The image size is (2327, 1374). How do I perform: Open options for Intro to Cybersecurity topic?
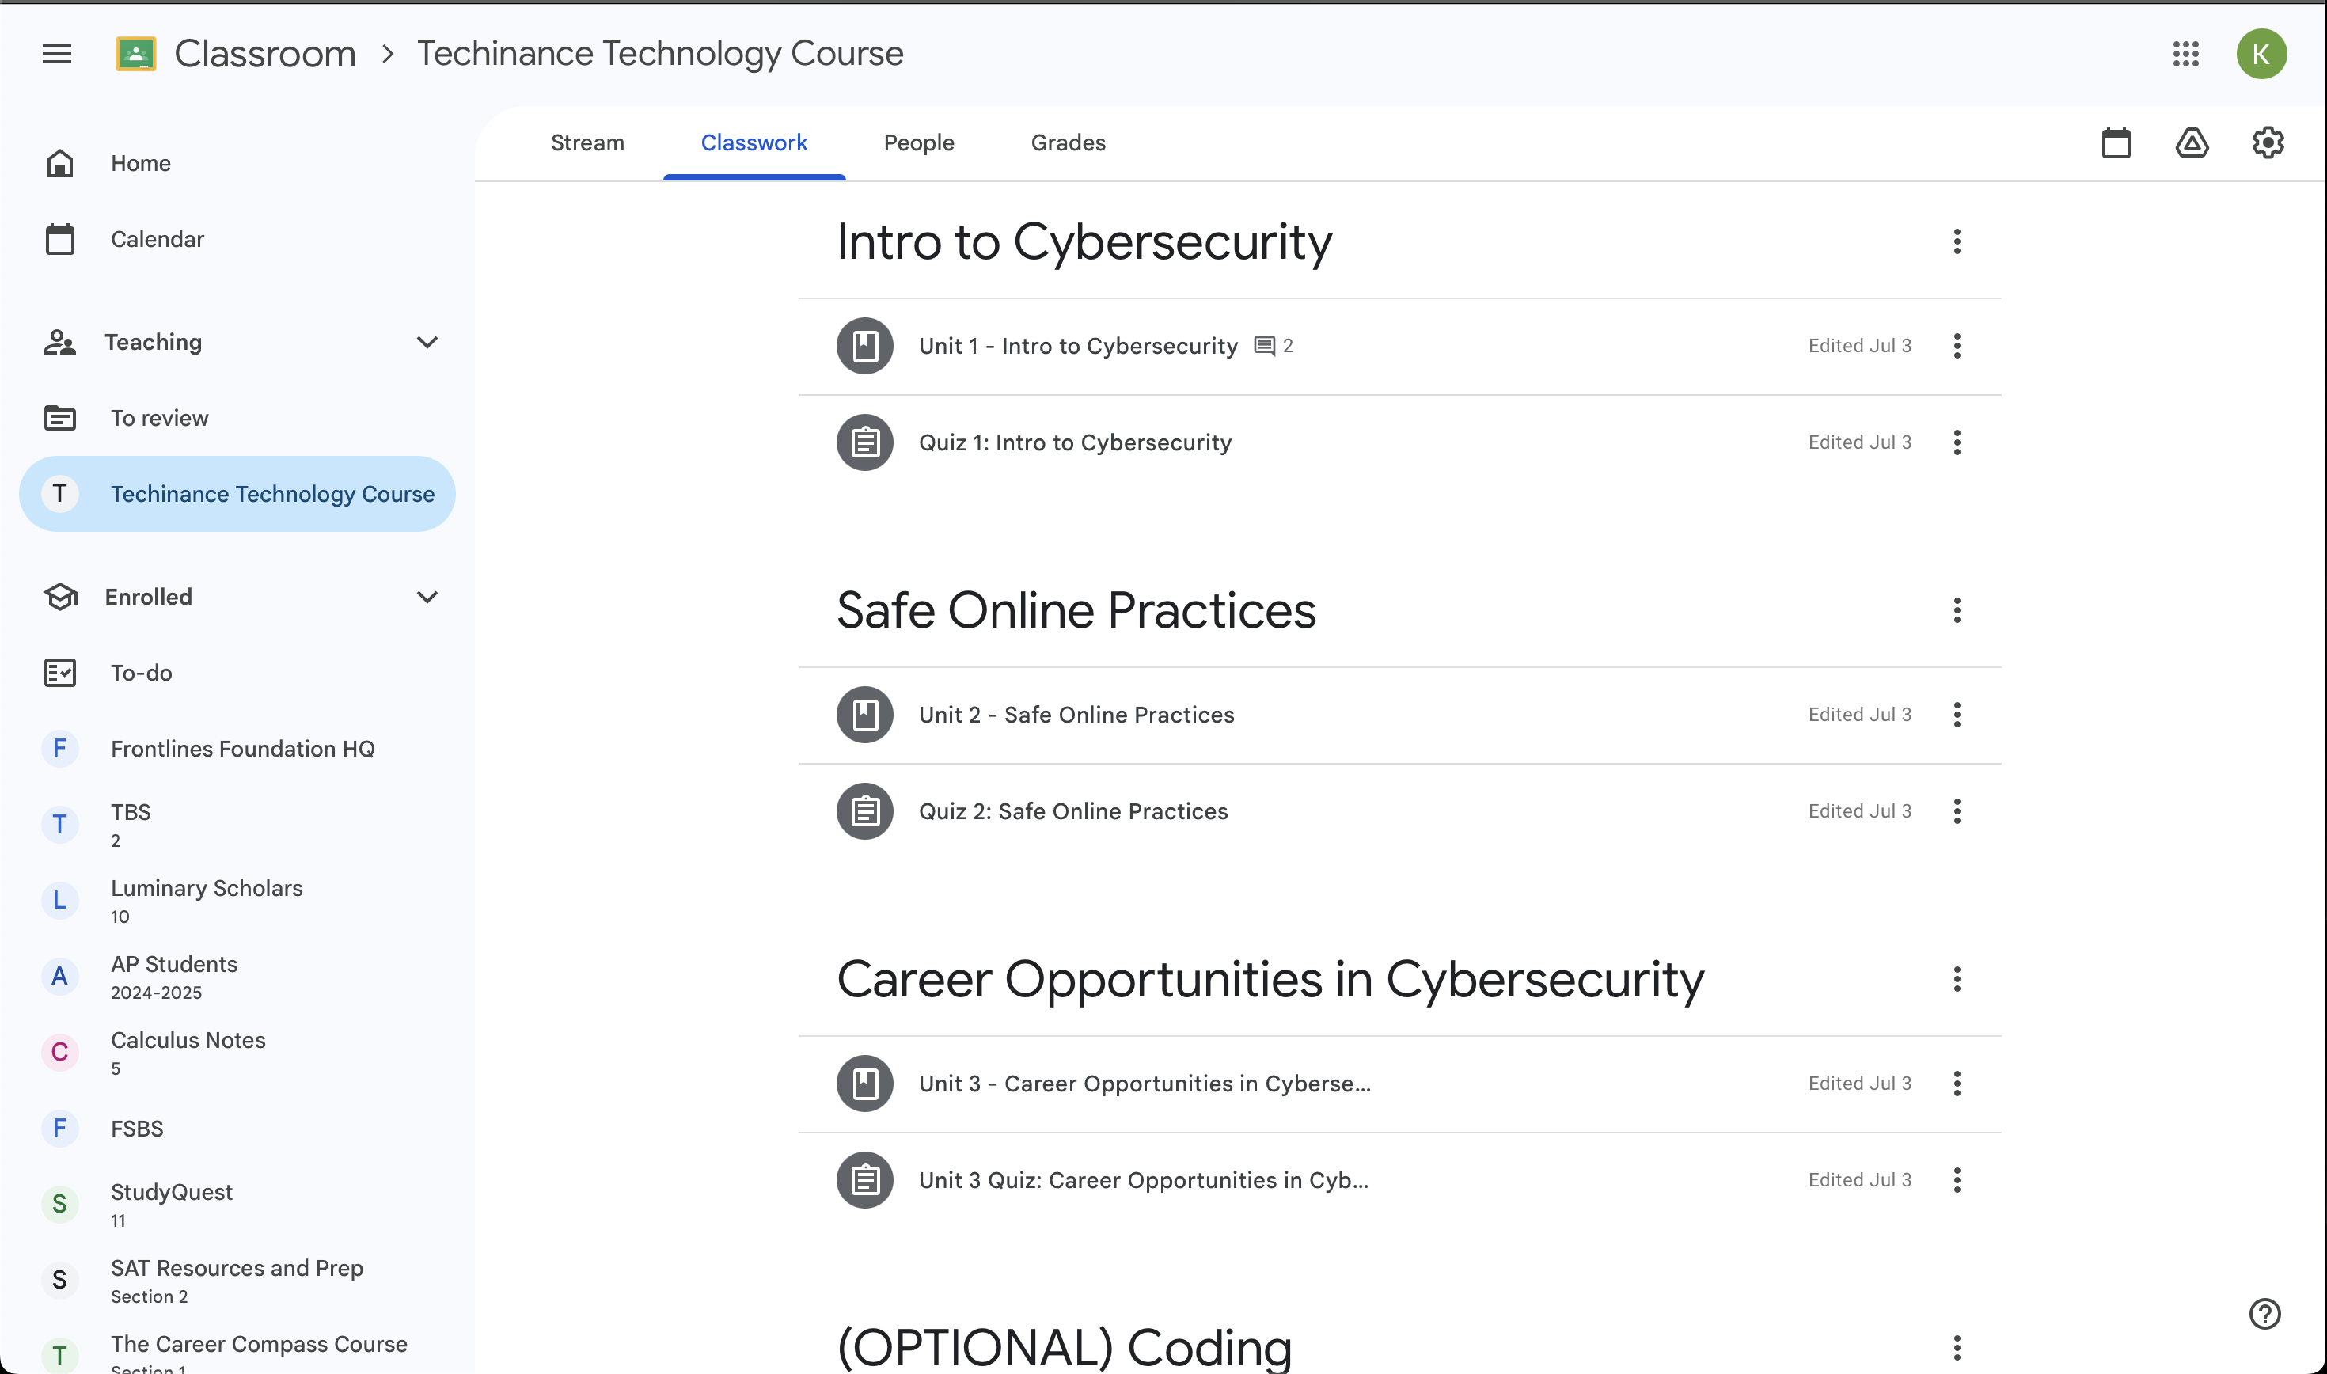[x=1957, y=241]
